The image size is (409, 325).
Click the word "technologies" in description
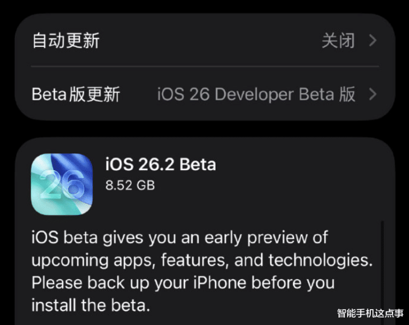tap(320, 260)
